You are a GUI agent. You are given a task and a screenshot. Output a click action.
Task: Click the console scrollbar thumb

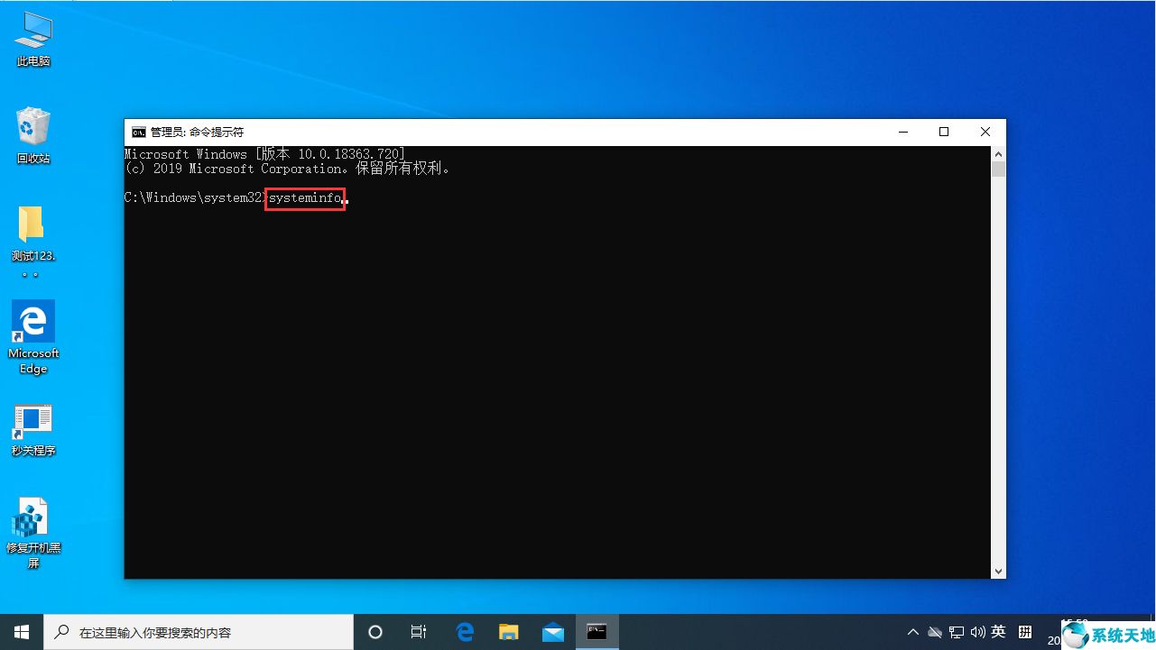[x=998, y=169]
